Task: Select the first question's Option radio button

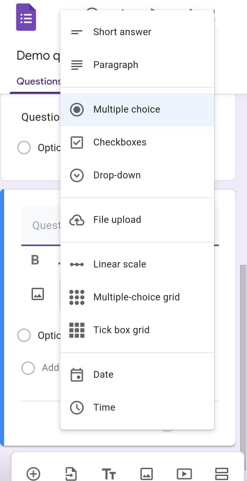Action: (24, 148)
